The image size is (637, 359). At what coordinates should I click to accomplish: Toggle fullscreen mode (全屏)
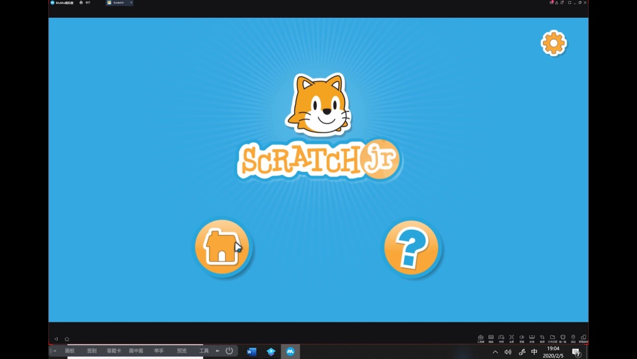click(x=511, y=337)
